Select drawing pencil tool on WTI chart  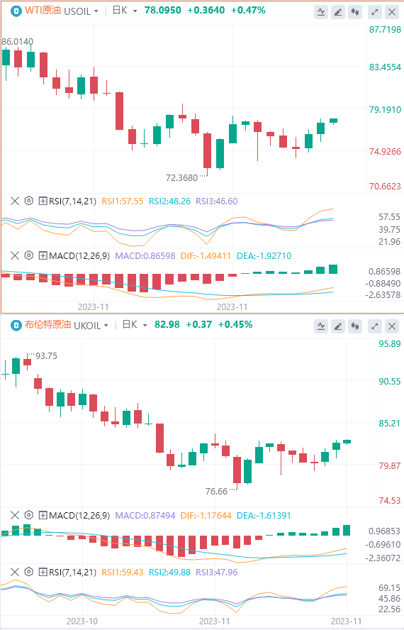[x=339, y=12]
